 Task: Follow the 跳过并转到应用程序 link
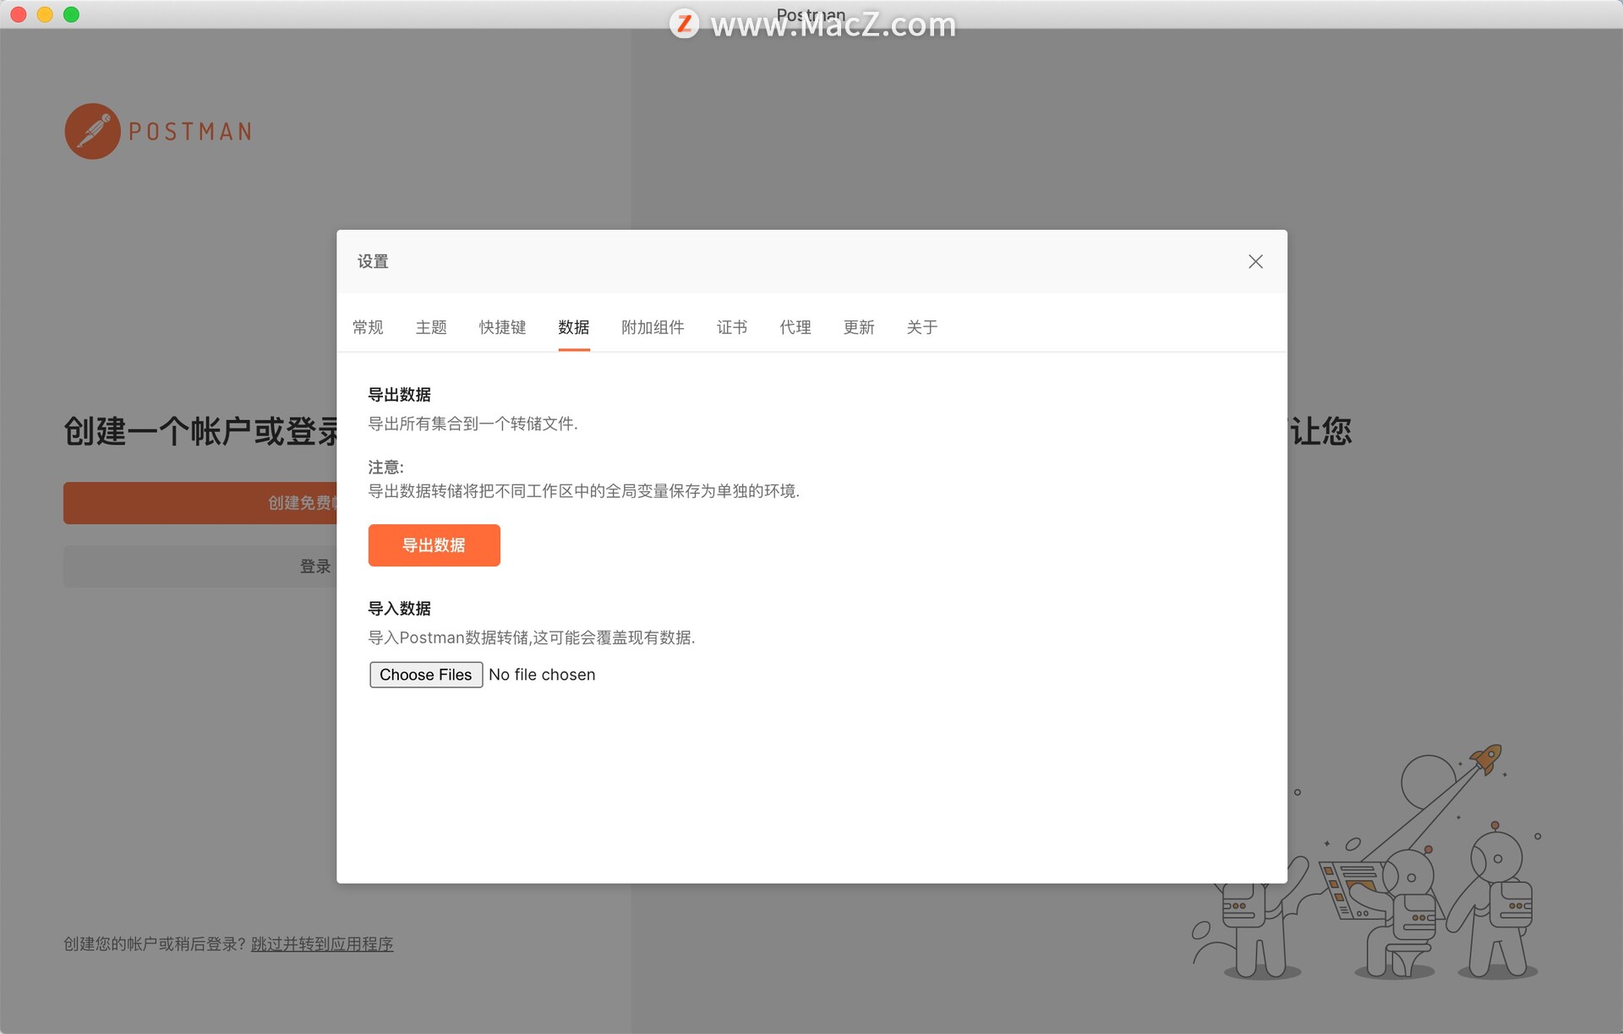pos(322,944)
